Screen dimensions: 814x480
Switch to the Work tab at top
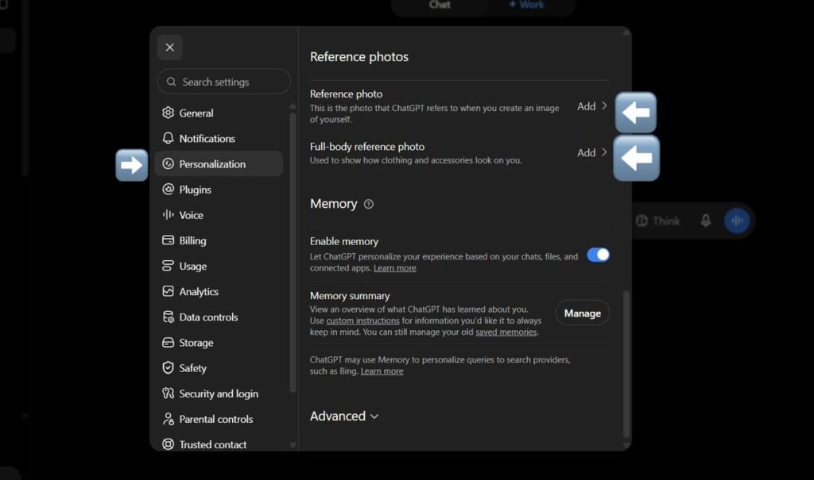point(526,5)
